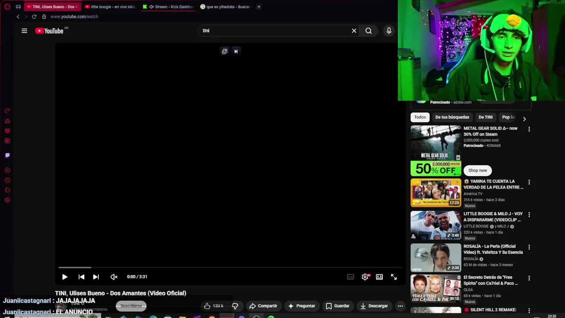Save the video with Guardar

(338, 306)
